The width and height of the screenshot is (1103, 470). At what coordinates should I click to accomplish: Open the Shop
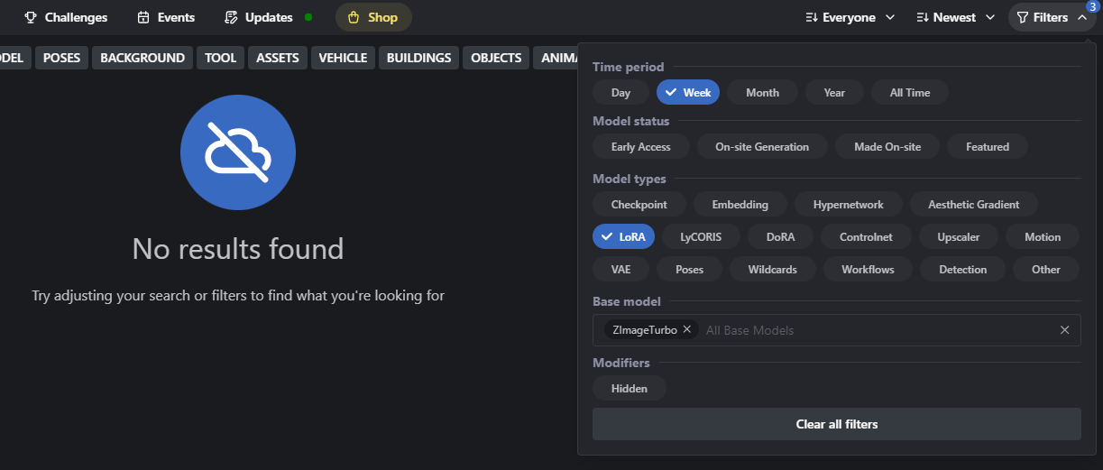coord(373,17)
